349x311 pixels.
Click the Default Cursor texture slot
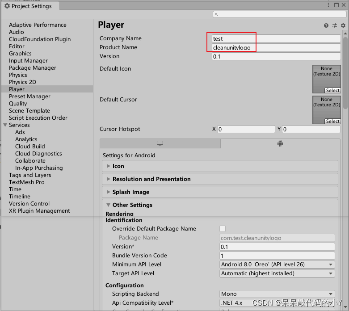(x=327, y=110)
